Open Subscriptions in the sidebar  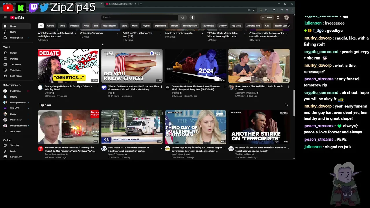pos(16,38)
